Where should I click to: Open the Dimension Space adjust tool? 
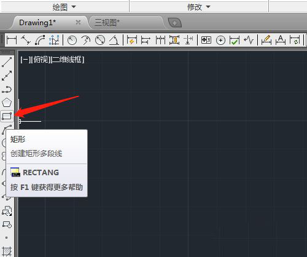click(174, 40)
